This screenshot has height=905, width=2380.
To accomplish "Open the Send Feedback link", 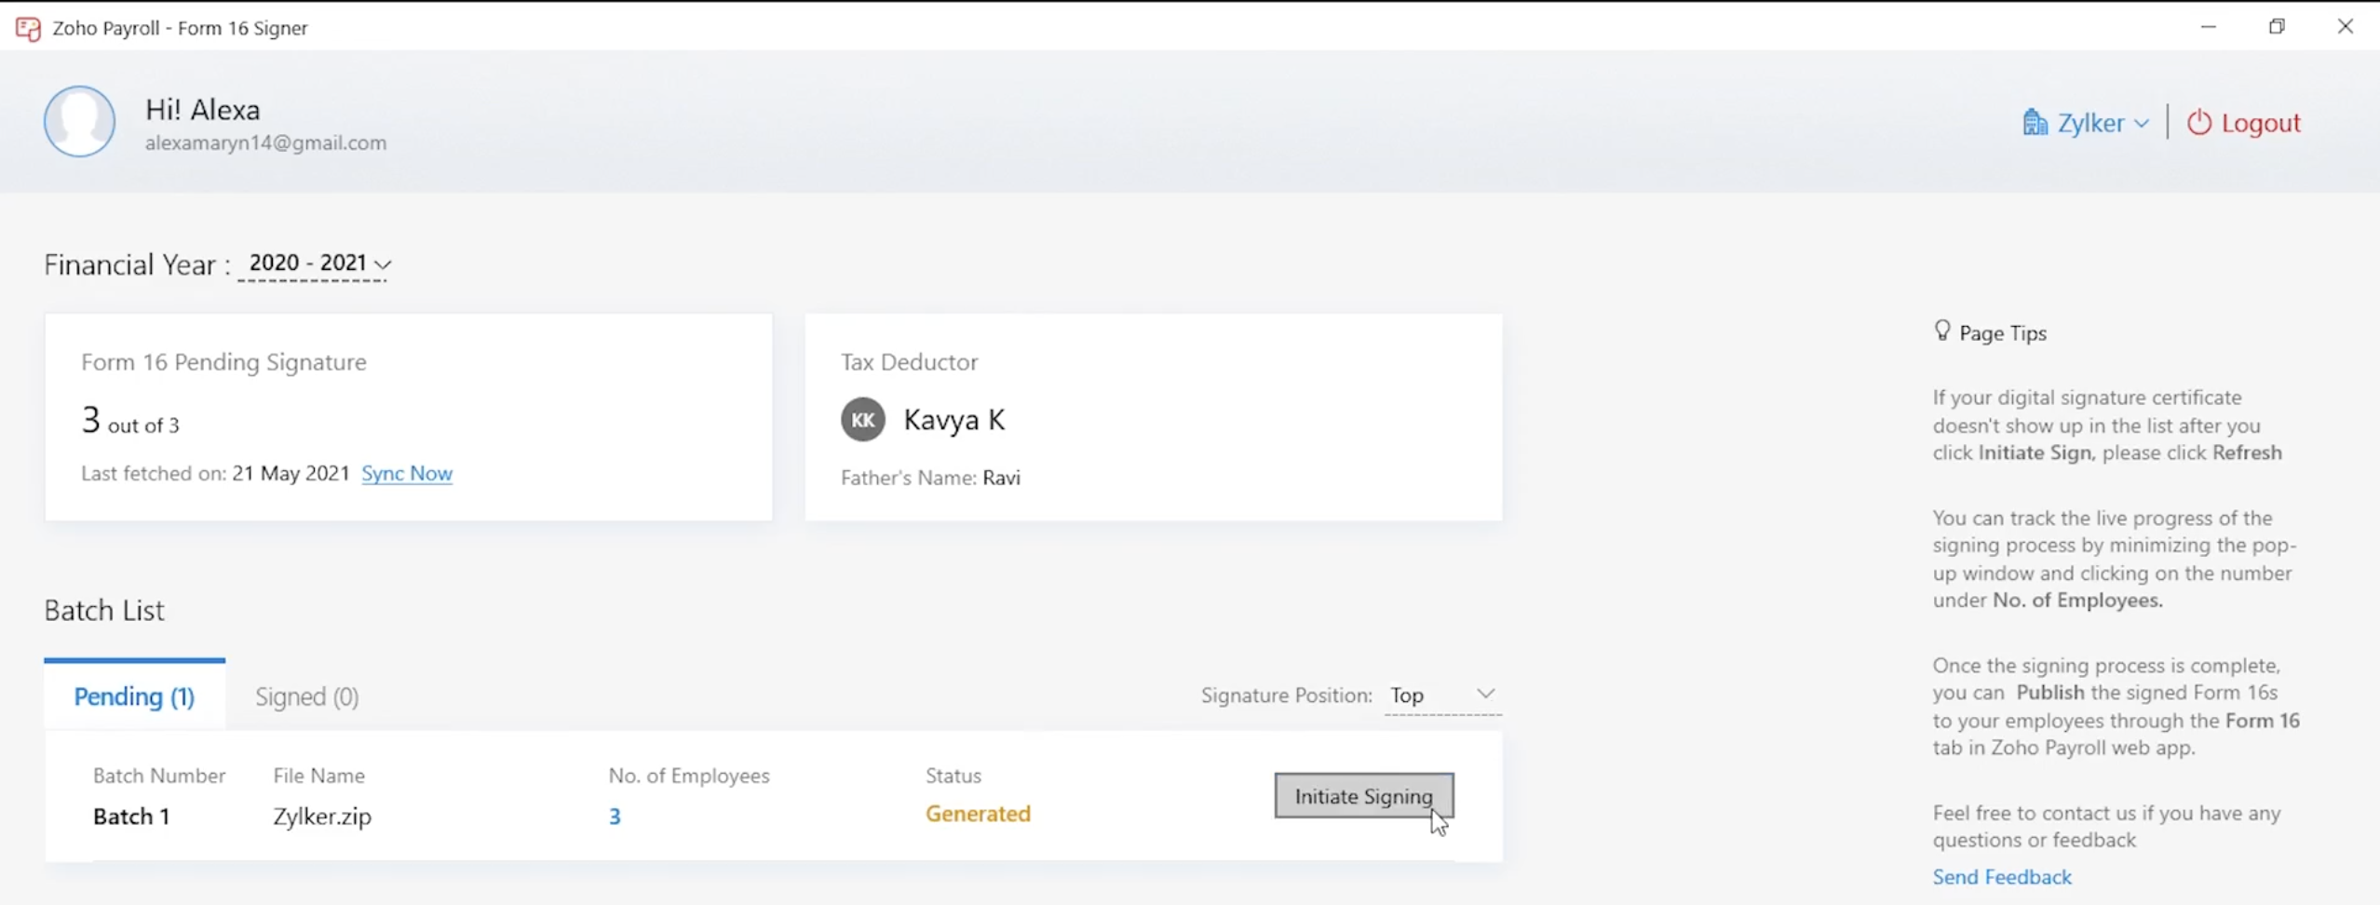I will point(2001,877).
